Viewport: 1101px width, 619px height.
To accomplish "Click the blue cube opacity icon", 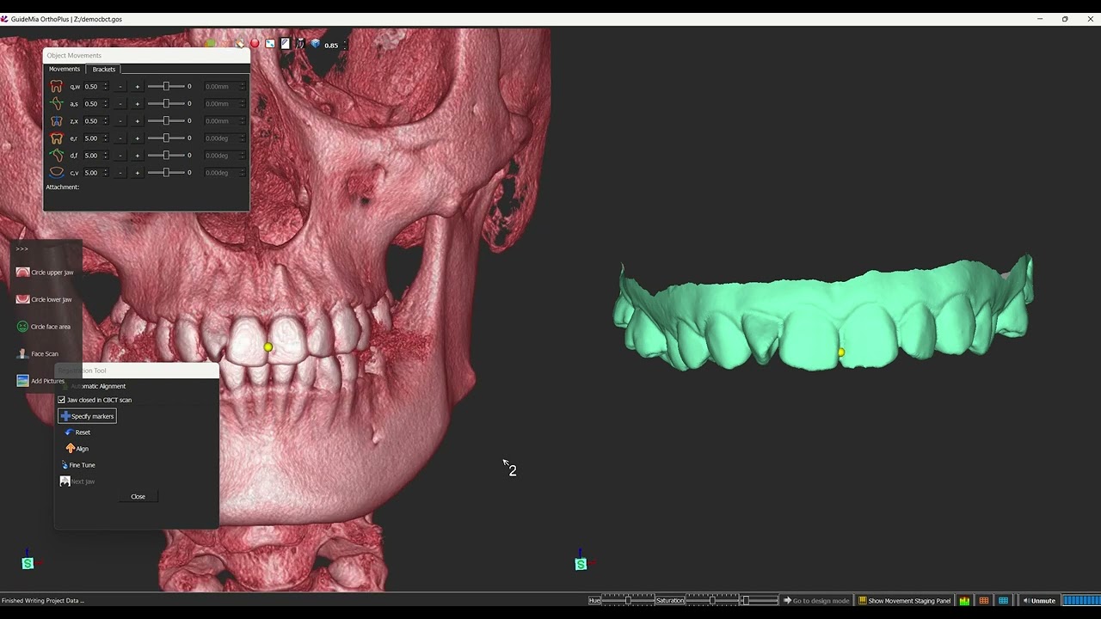I will click(316, 44).
